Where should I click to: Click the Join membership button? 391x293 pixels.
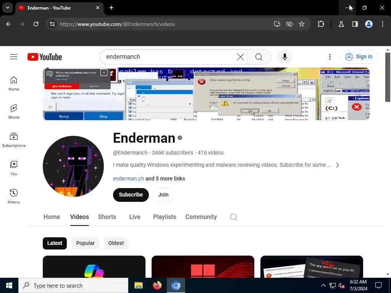tap(163, 195)
